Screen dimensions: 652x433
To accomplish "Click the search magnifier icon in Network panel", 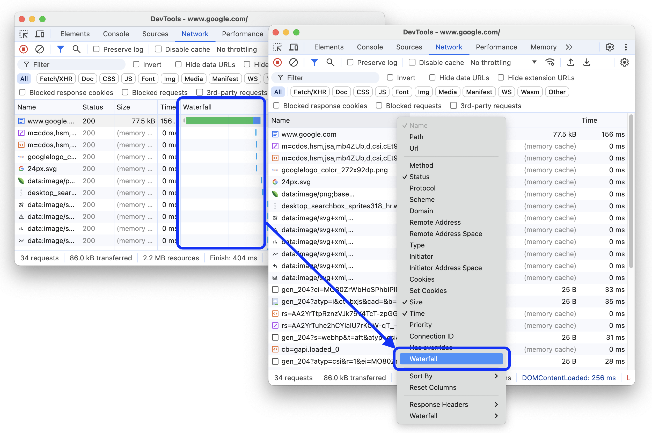I will point(330,63).
